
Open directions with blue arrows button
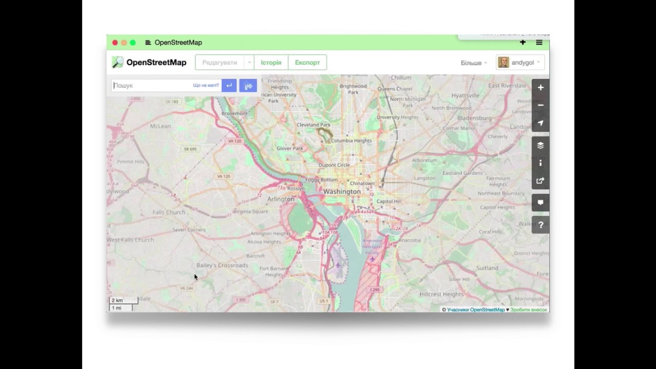point(248,86)
